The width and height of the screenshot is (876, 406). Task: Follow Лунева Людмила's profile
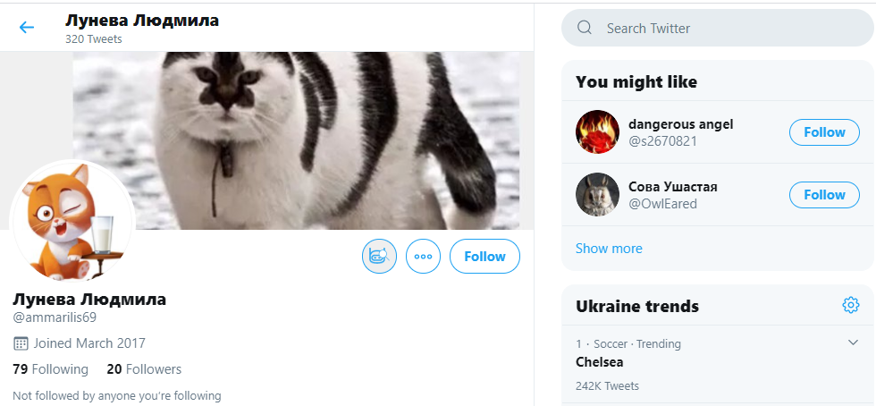484,257
